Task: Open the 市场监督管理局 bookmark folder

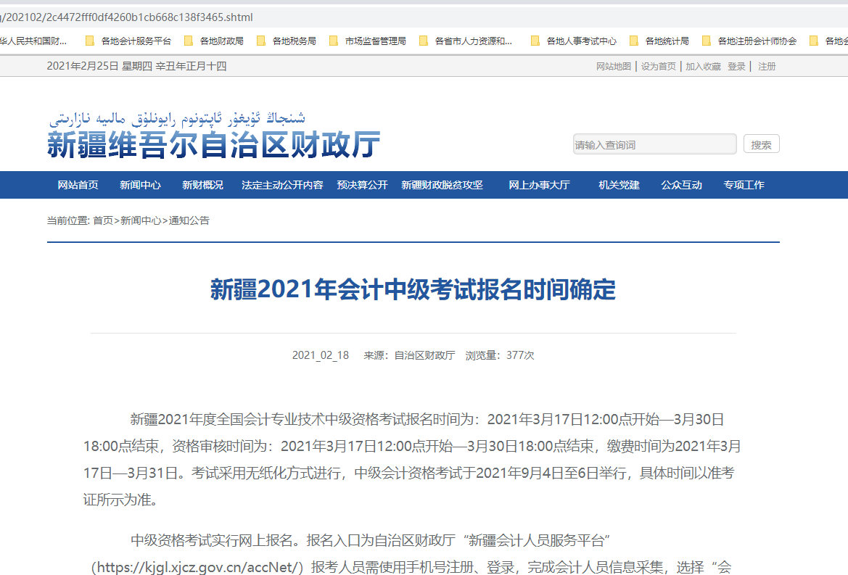Action: click(x=368, y=41)
